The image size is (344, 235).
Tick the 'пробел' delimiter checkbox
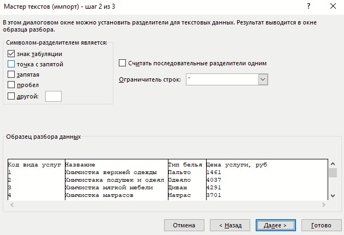(x=11, y=84)
